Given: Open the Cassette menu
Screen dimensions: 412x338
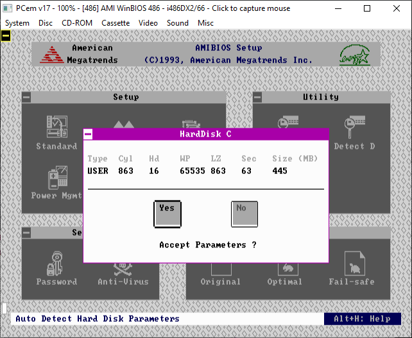Looking at the screenshot, I should [x=116, y=23].
